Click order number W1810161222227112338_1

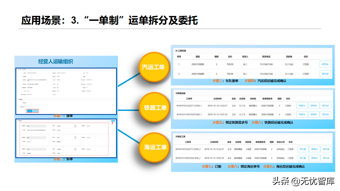(189, 106)
